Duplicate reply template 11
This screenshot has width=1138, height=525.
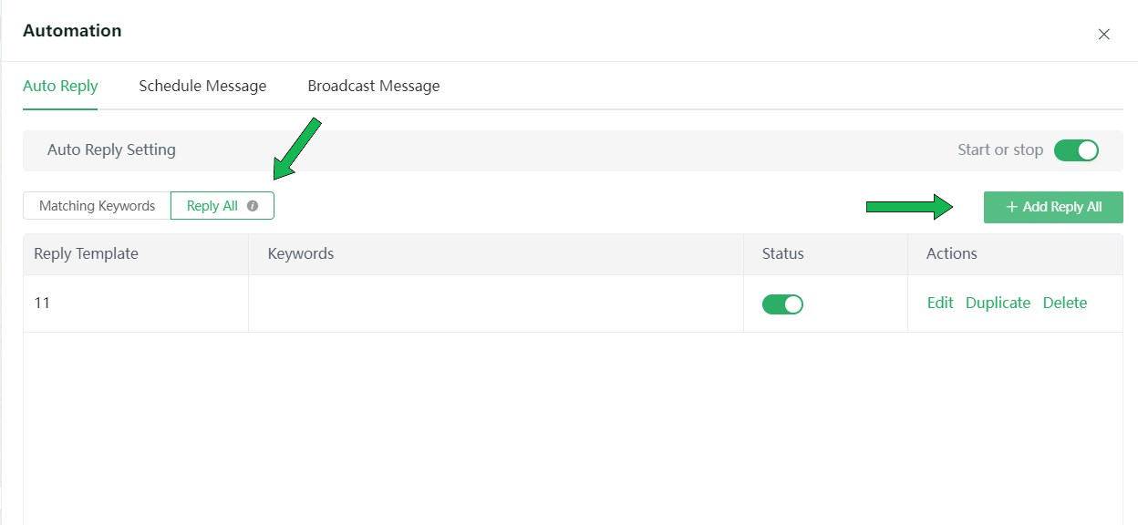(x=998, y=303)
